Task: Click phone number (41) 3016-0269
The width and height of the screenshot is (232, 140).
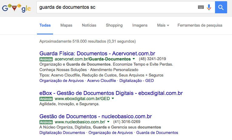Action: tap(127, 122)
